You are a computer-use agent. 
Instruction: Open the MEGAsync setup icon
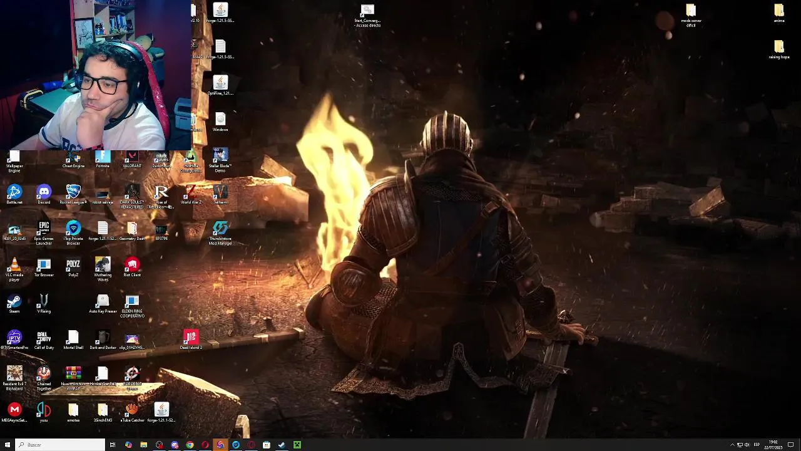coord(14,413)
